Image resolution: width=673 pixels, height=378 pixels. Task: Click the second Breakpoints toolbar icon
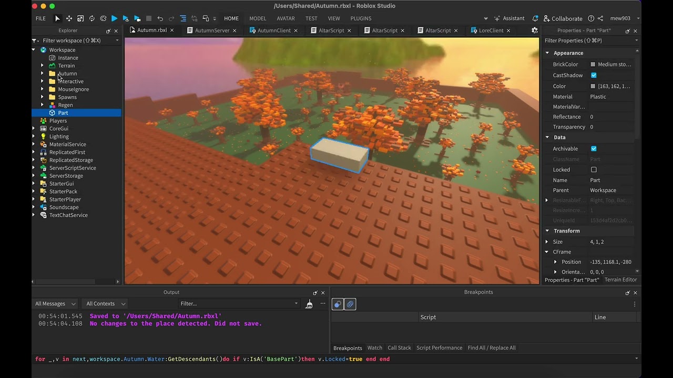[350, 304]
